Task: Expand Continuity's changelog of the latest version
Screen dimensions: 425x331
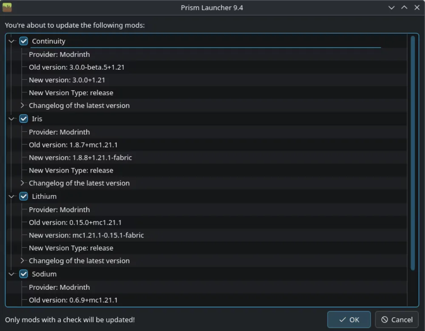Action: [22, 105]
